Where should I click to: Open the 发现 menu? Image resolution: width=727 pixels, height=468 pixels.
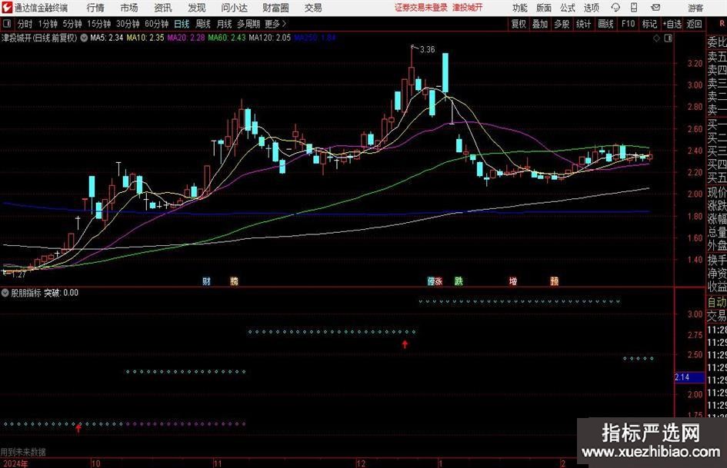197,8
